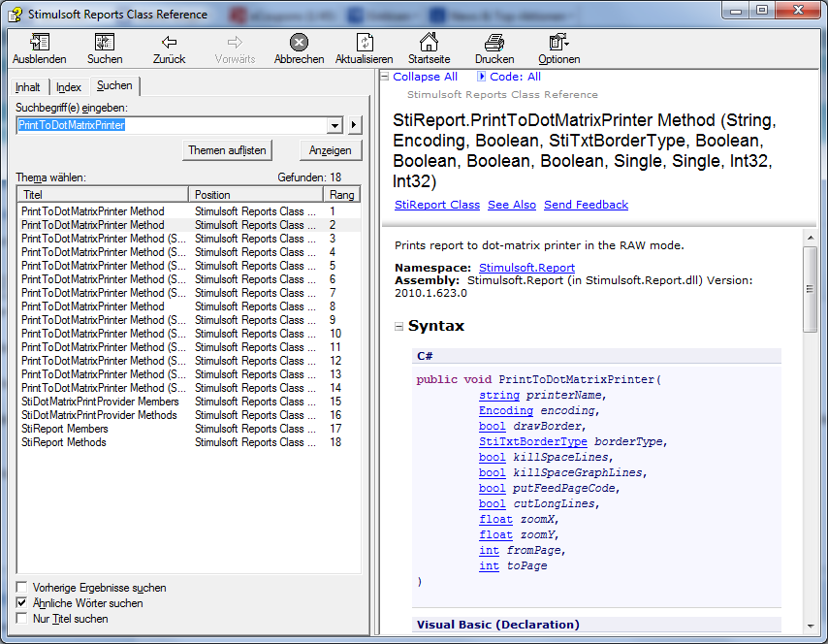Open search operator arrow button beside the search field
This screenshot has height=644, width=828.
(x=354, y=125)
